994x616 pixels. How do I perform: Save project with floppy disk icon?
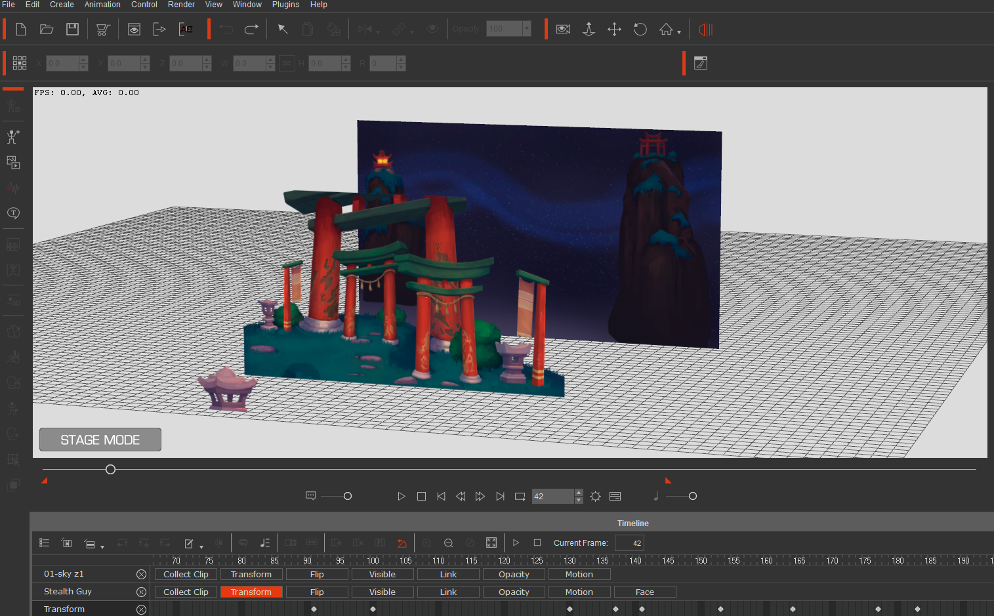point(72,30)
